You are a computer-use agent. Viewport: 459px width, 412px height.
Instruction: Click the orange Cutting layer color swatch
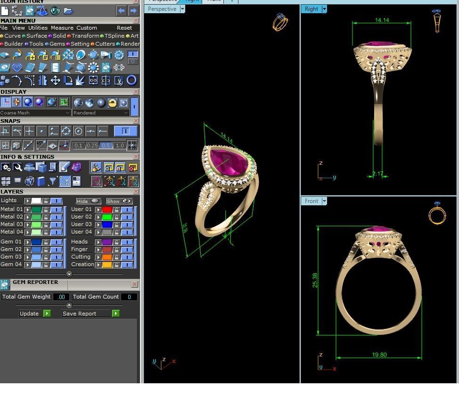click(107, 257)
